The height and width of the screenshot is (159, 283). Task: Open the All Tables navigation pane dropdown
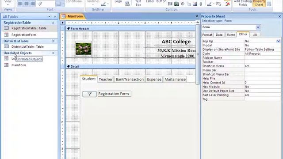[49, 17]
